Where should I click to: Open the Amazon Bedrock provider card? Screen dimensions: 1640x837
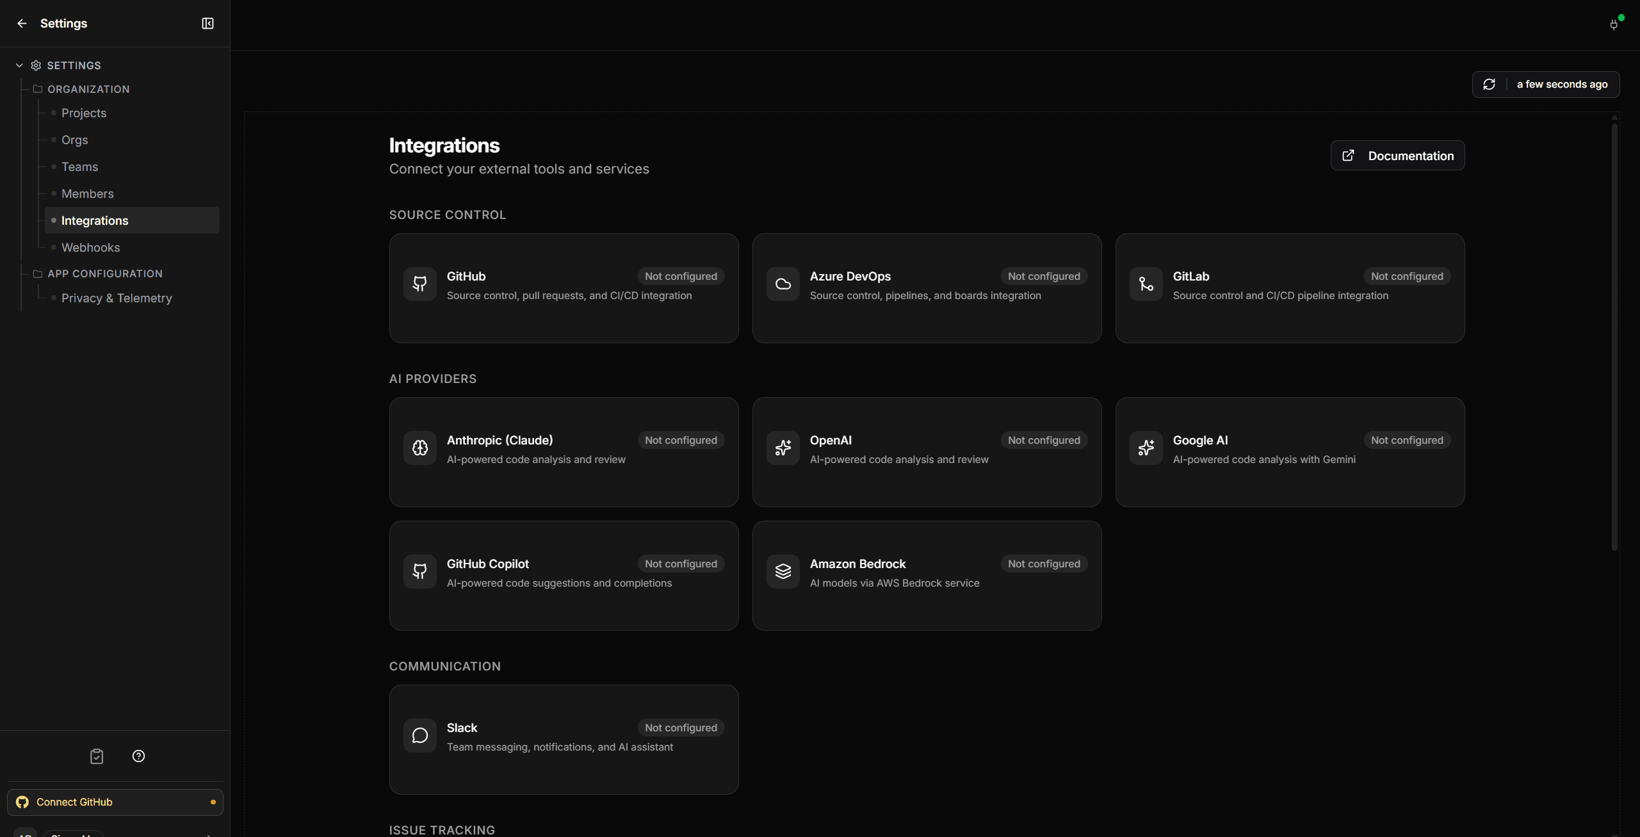coord(927,576)
